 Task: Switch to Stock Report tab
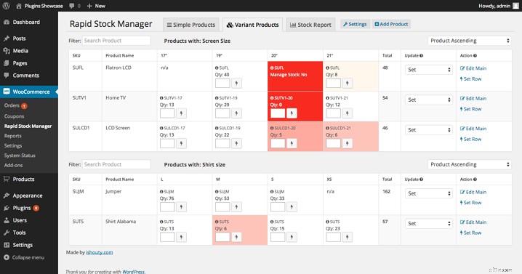(310, 25)
